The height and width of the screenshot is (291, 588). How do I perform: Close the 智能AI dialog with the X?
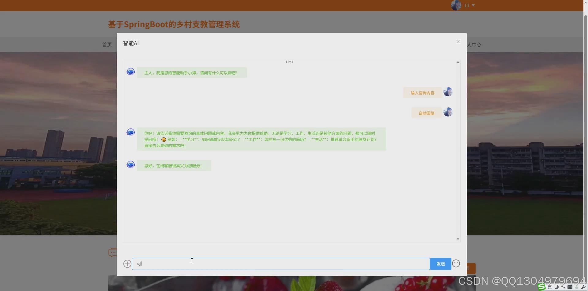tap(458, 42)
